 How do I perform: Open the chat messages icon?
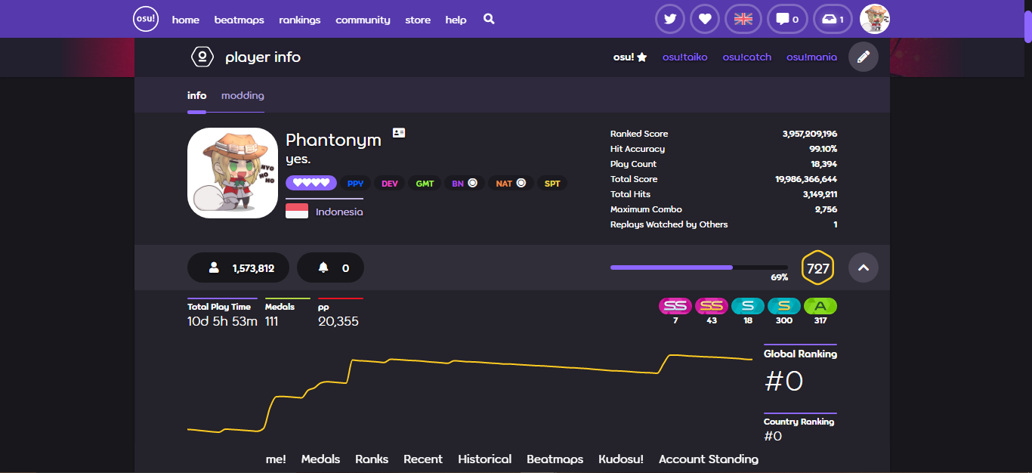click(x=787, y=19)
